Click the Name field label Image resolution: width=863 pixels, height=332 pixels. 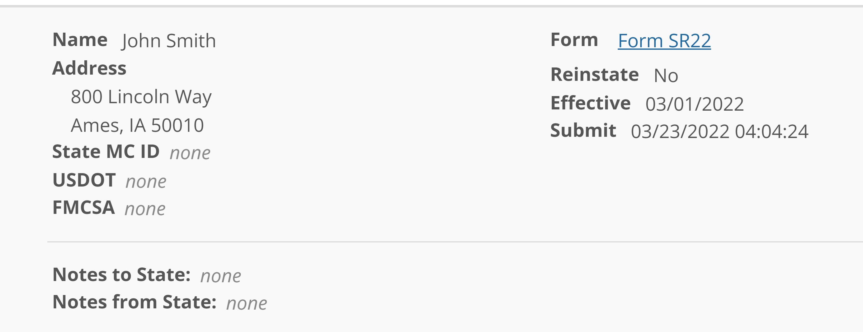[x=80, y=39]
